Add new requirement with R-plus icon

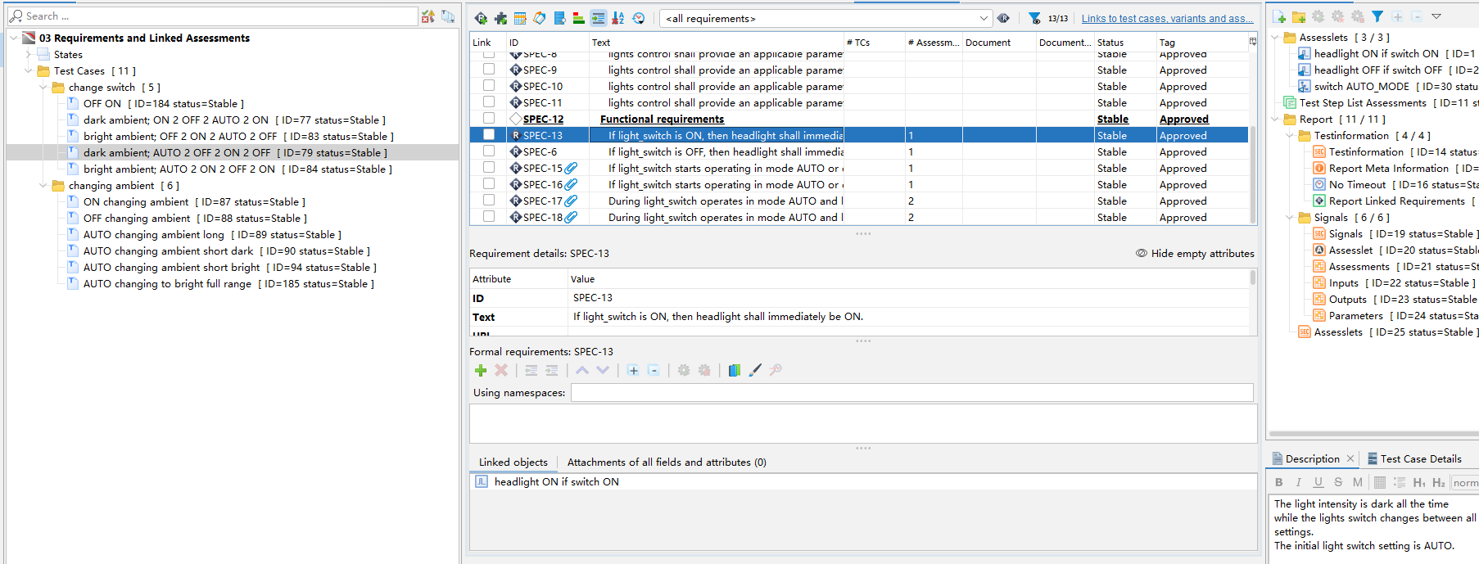[481, 18]
